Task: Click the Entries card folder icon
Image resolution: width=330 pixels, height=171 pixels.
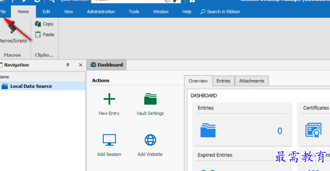Action: click(208, 130)
